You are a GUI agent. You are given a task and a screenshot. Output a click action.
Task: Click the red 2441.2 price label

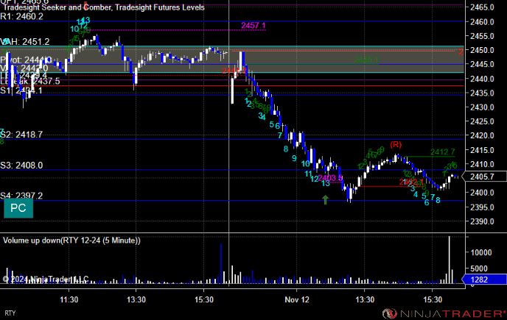(x=234, y=71)
